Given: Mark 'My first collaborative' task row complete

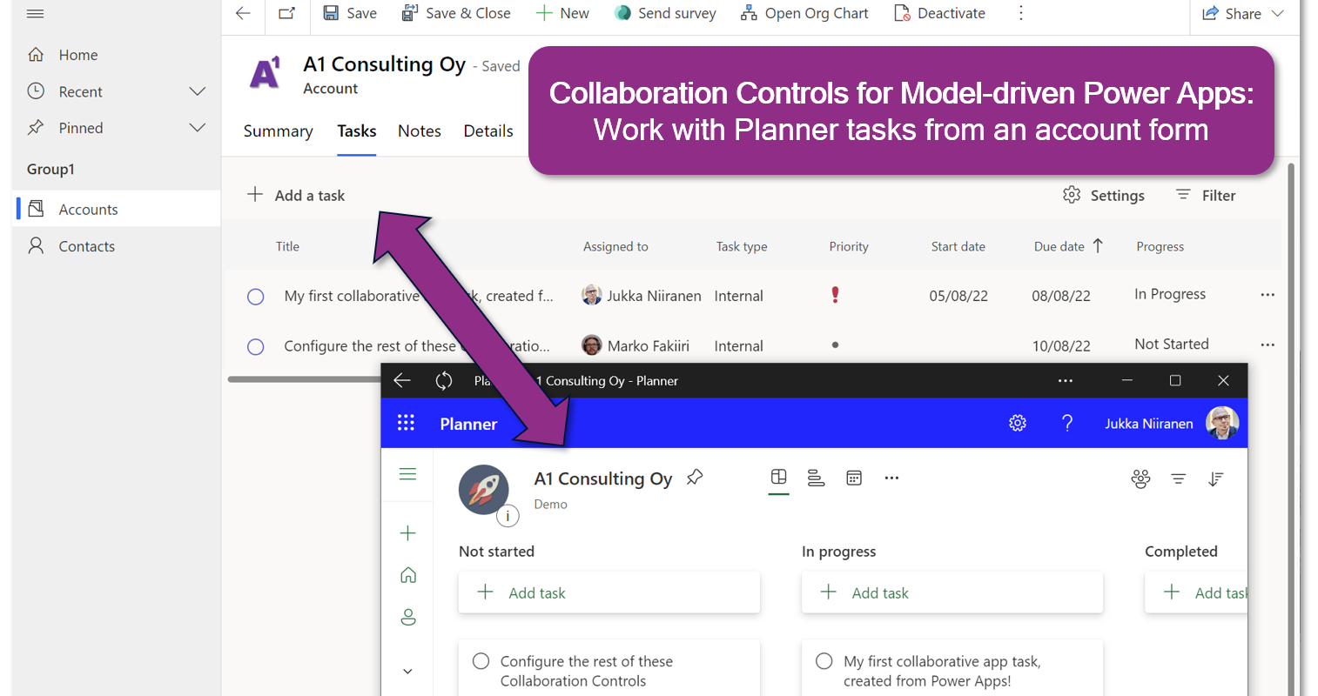Looking at the screenshot, I should 256,297.
